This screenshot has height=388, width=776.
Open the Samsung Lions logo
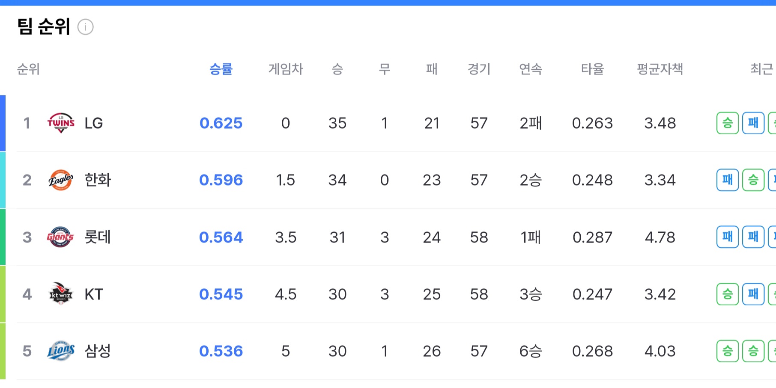61,351
